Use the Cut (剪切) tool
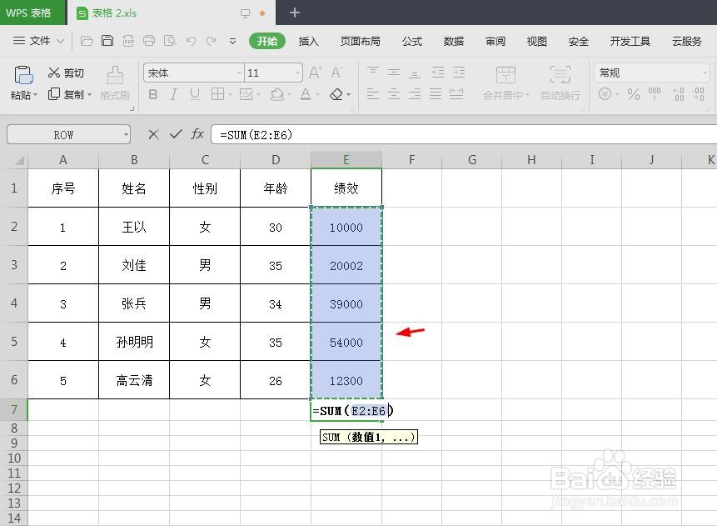This screenshot has width=717, height=526. (65, 73)
